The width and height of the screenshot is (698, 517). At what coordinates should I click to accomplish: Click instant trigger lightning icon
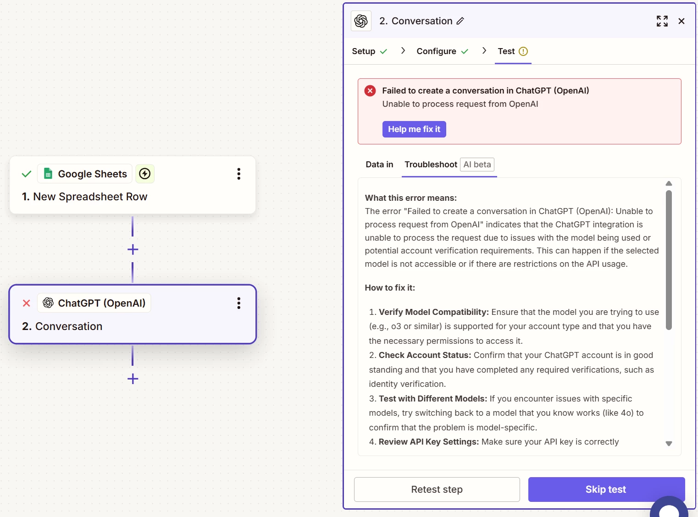point(145,174)
